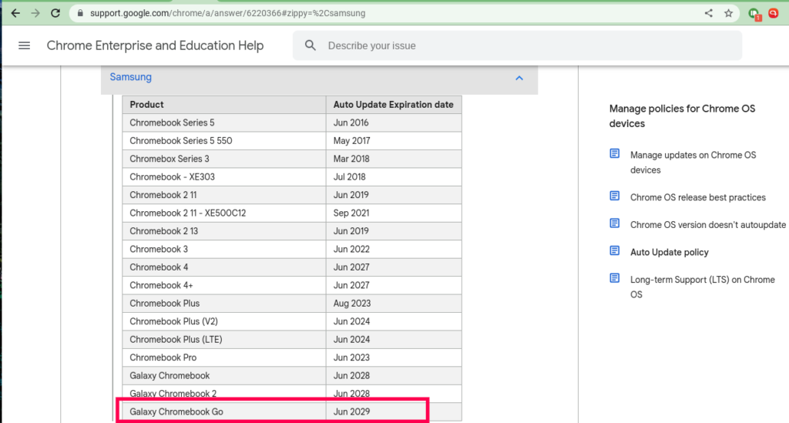Open the green extension icon
789x423 pixels.
[x=754, y=14]
